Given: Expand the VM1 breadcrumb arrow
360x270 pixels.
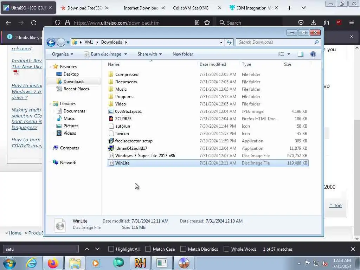Looking at the screenshot, I should click(x=97, y=42).
